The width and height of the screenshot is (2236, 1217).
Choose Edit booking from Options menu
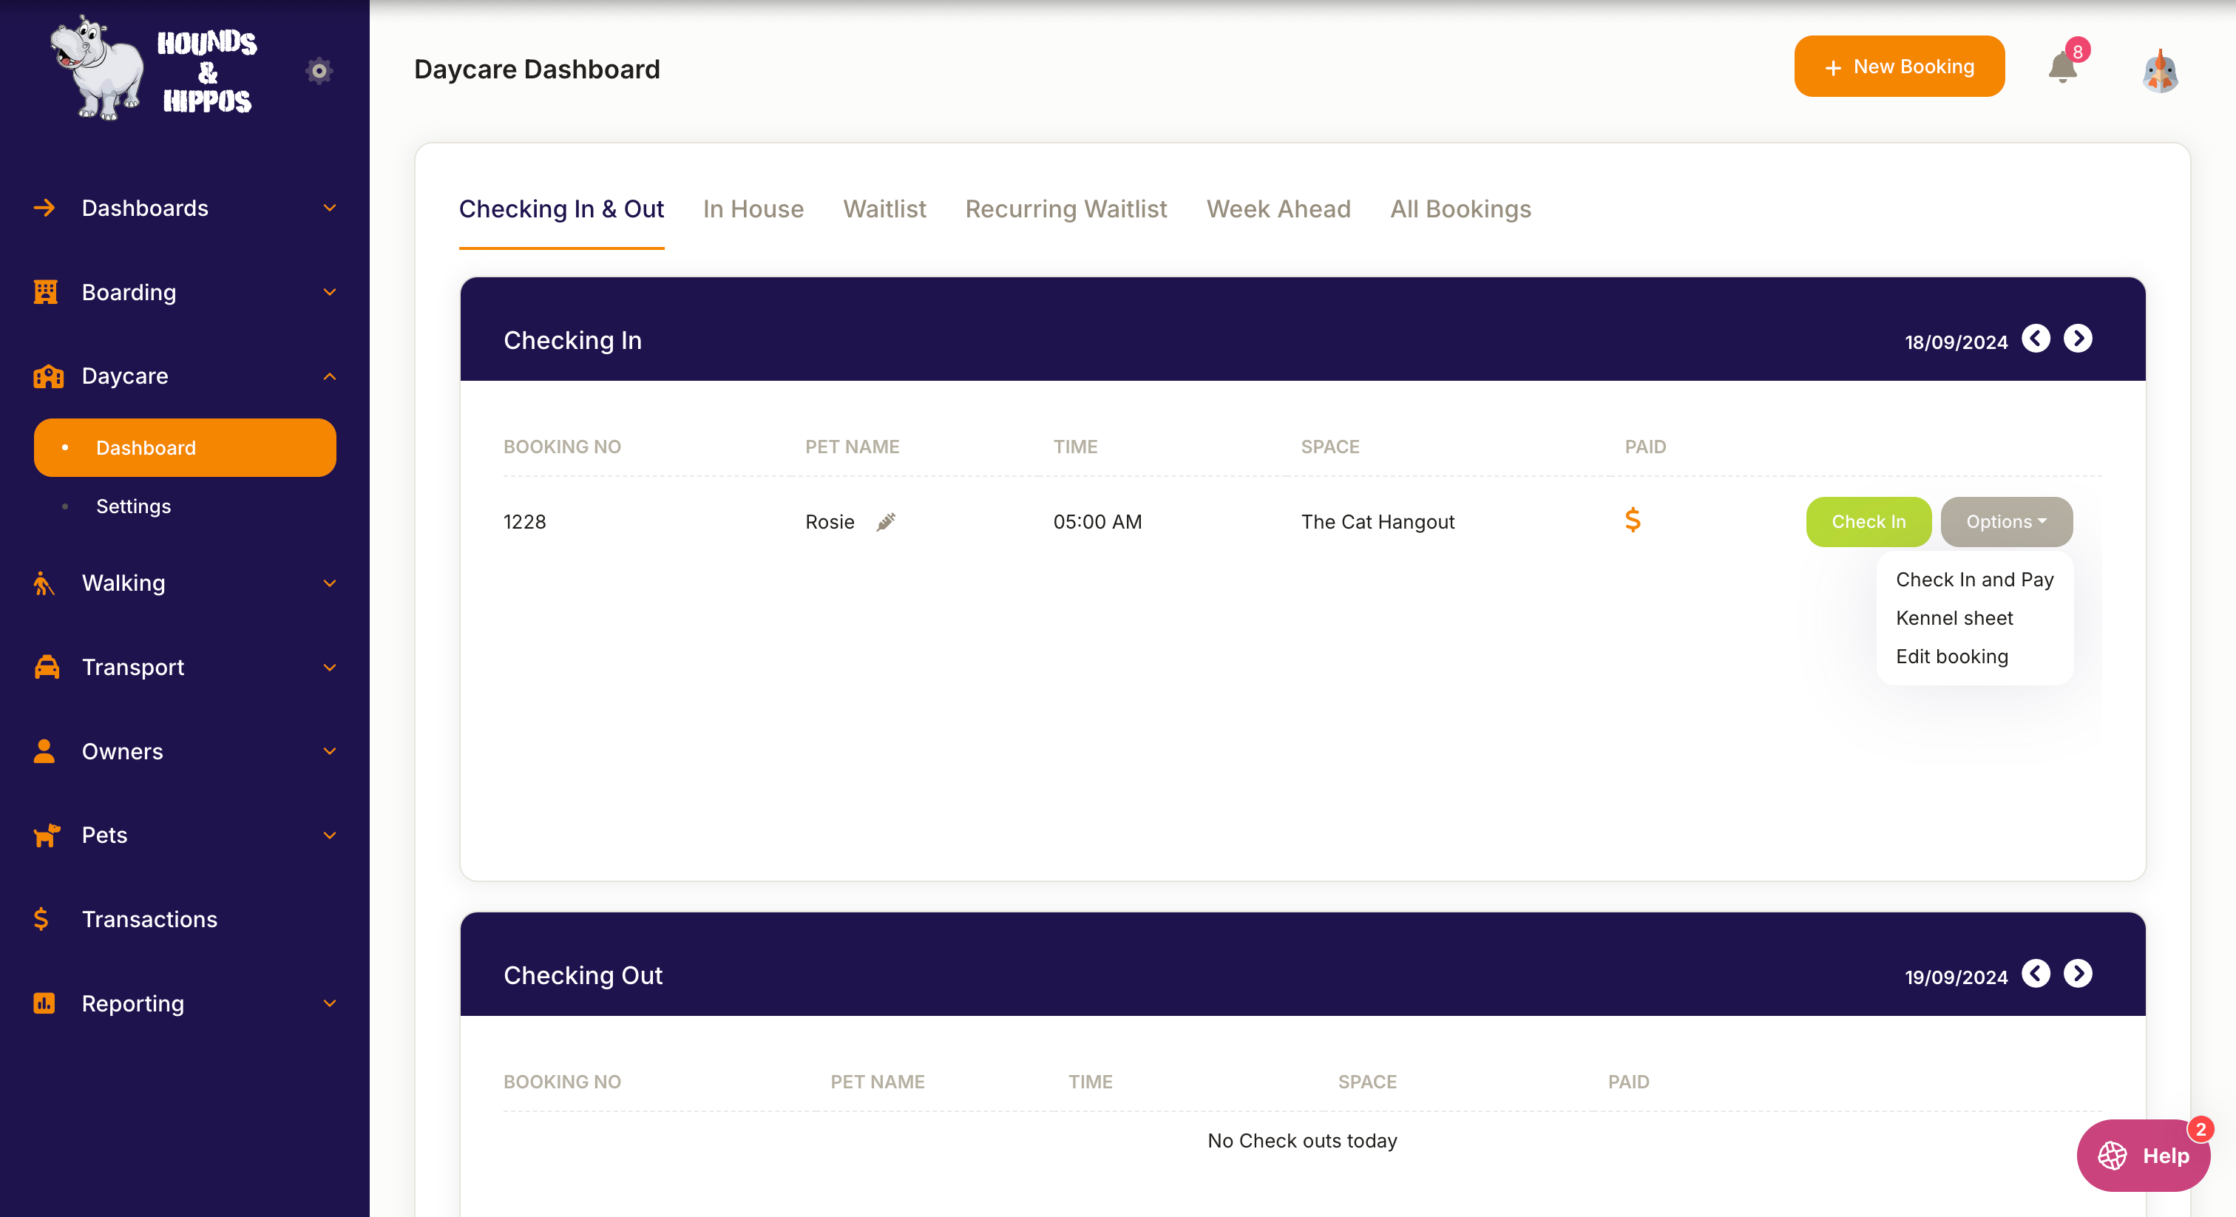[1952, 657]
